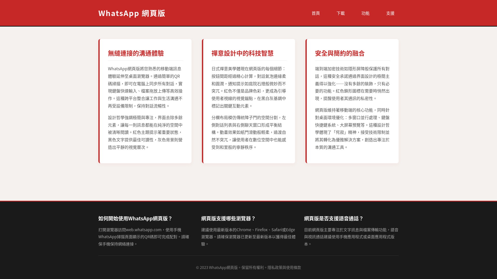Image resolution: width=497 pixels, height=279 pixels.
Task: Go to the 功能 navigation item
Action: click(x=365, y=13)
